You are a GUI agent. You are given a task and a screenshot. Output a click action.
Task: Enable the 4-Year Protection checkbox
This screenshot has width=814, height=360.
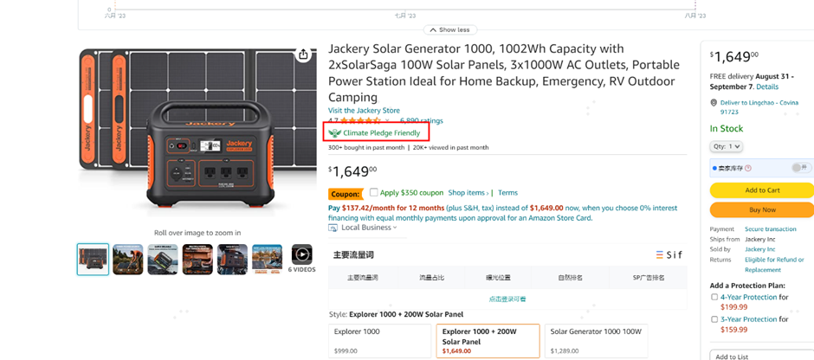[x=714, y=297]
